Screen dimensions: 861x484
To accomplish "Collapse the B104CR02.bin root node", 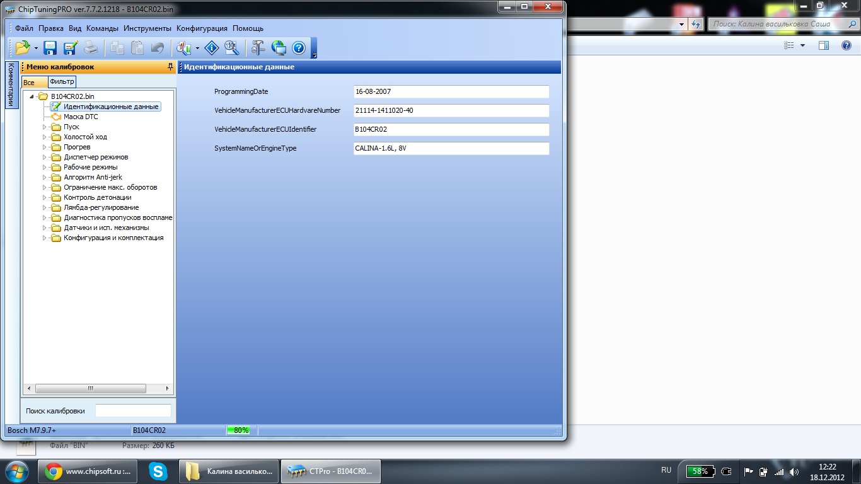I will (32, 96).
